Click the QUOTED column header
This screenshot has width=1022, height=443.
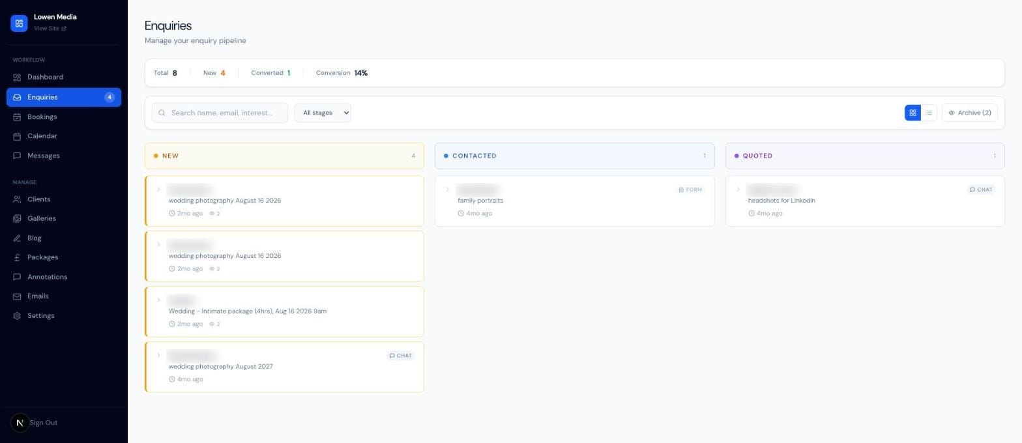click(x=865, y=156)
